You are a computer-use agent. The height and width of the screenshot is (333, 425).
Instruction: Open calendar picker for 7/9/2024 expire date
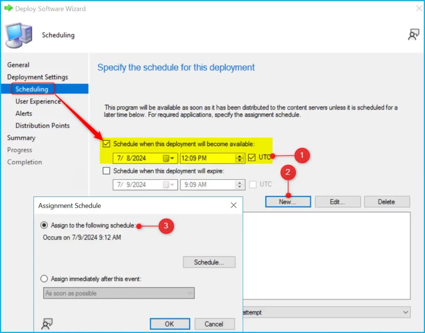pyautogui.click(x=169, y=185)
